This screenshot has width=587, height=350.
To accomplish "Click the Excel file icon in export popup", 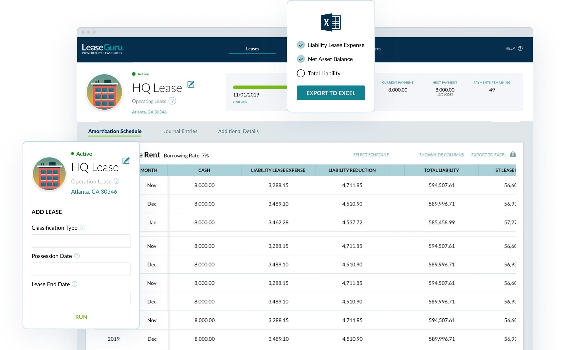I will [x=331, y=22].
